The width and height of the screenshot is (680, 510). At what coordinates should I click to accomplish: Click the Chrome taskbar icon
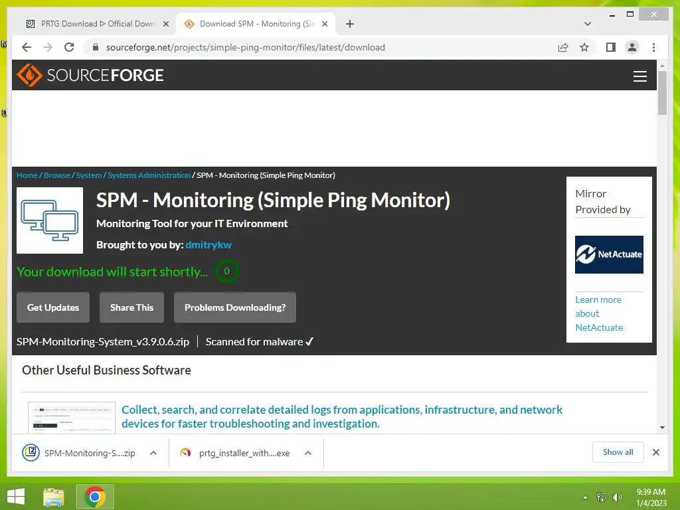click(x=95, y=497)
